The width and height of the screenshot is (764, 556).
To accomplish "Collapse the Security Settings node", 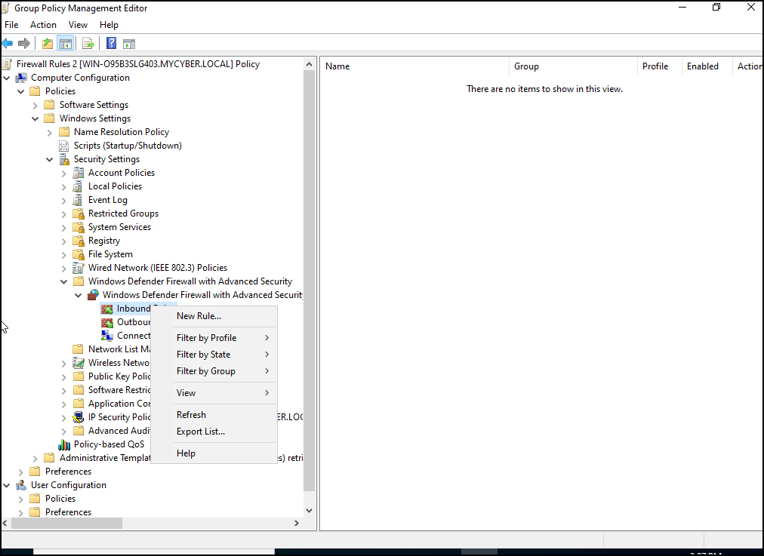I will pos(50,159).
